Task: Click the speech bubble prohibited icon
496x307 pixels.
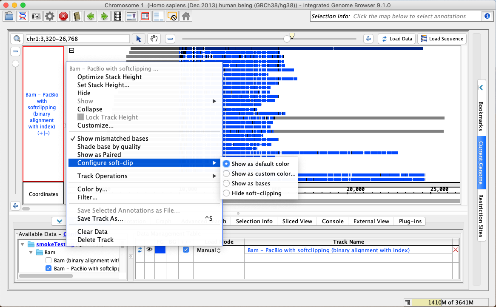Action: click(172, 16)
